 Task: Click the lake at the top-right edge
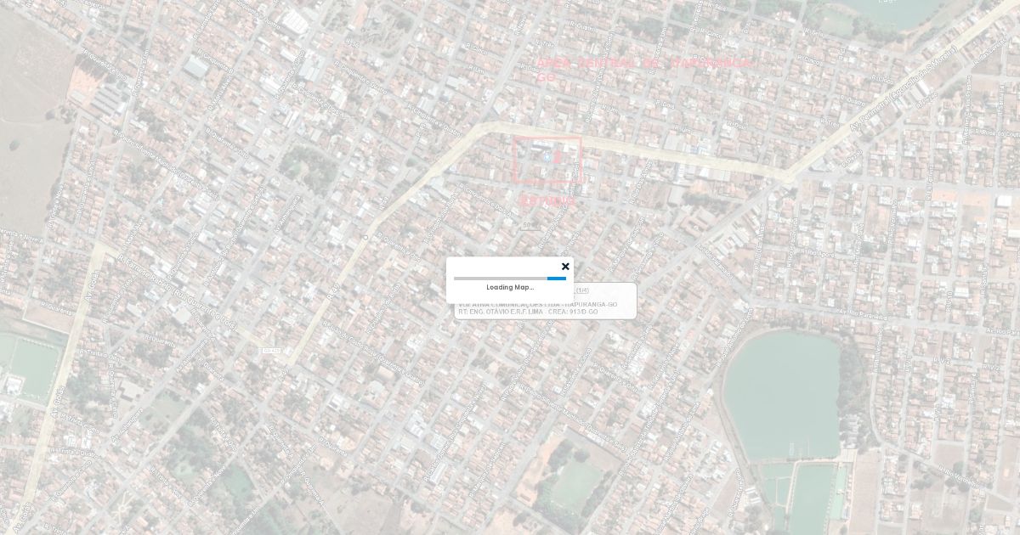[x=892, y=12]
